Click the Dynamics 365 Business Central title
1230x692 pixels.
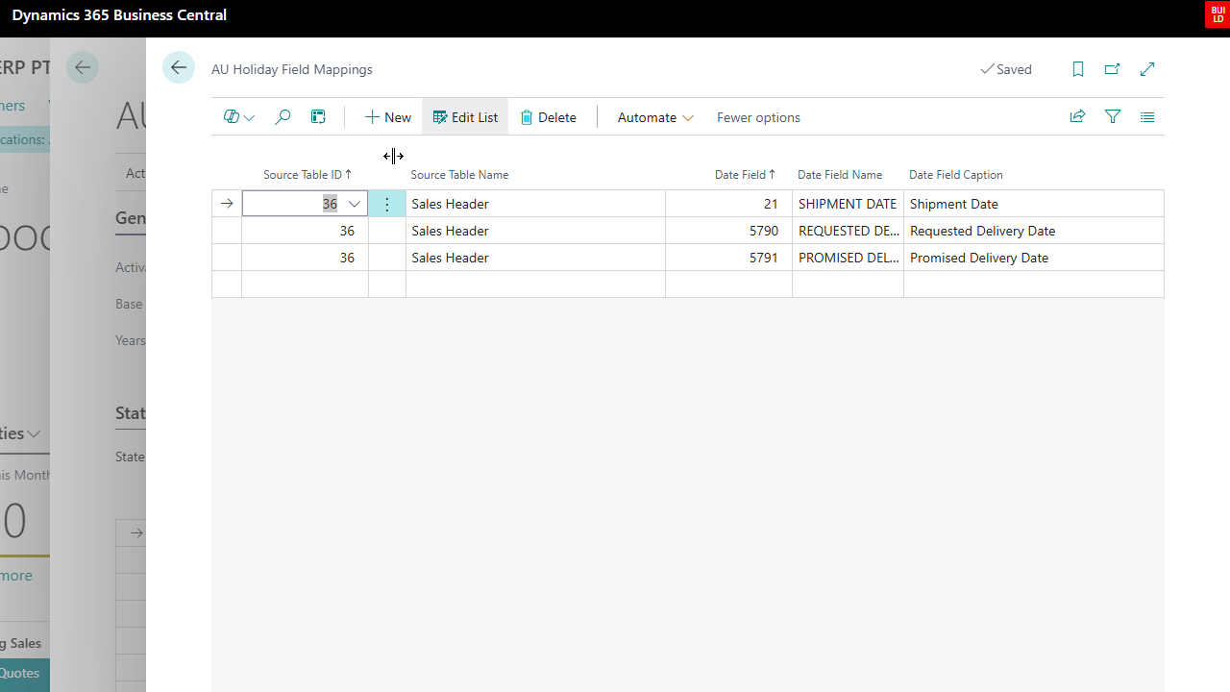[x=119, y=14]
